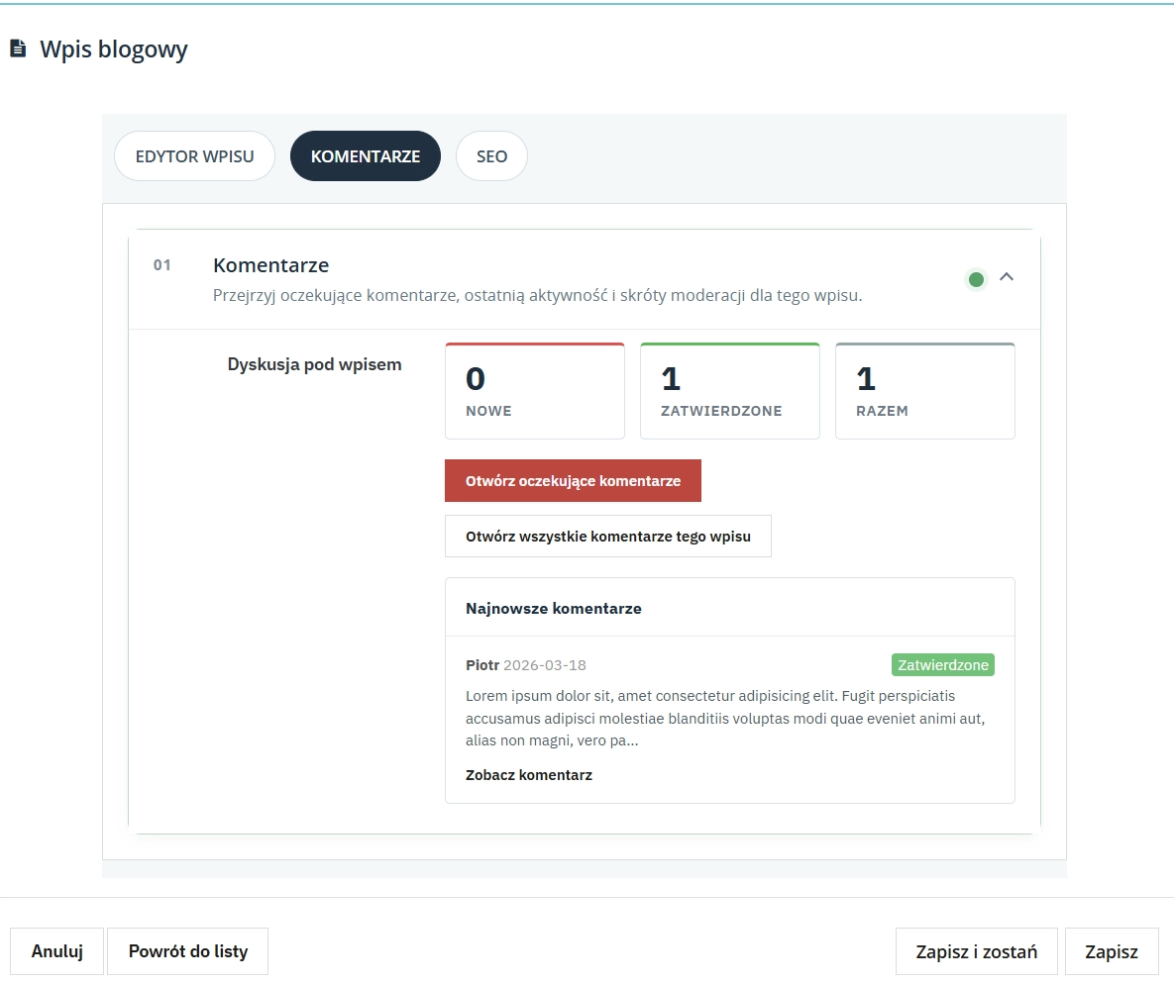Follow the "Zobacz komentarz" link
The height and width of the screenshot is (985, 1174).
tap(529, 774)
